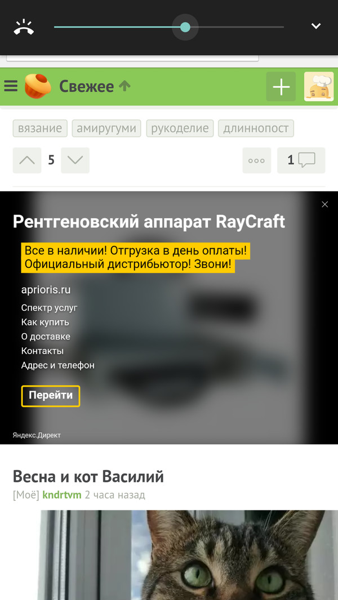The height and width of the screenshot is (600, 338).
Task: Open the hamburger menu
Action: pyautogui.click(x=11, y=86)
